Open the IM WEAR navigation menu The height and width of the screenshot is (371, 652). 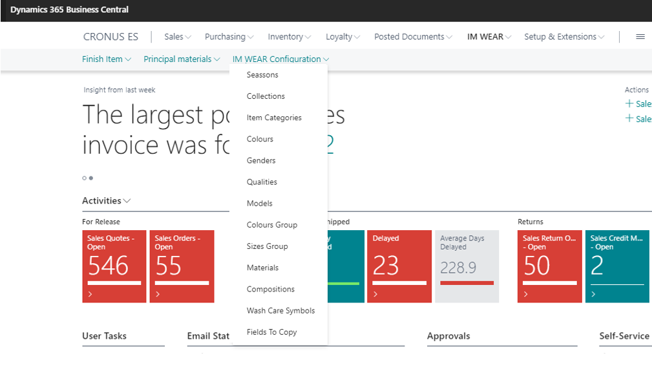tap(489, 37)
